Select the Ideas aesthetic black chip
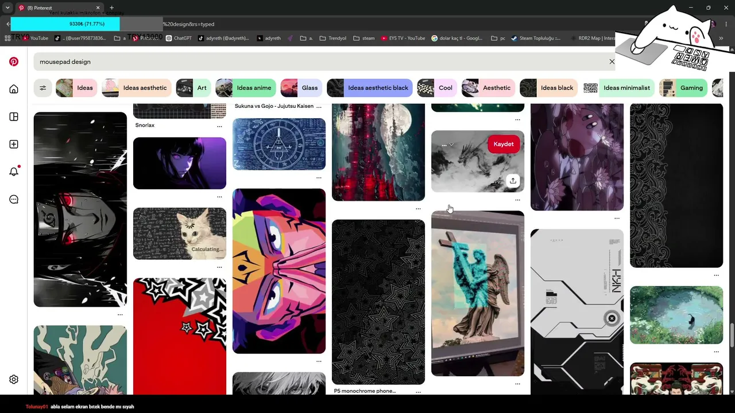The width and height of the screenshot is (735, 413). pyautogui.click(x=370, y=88)
